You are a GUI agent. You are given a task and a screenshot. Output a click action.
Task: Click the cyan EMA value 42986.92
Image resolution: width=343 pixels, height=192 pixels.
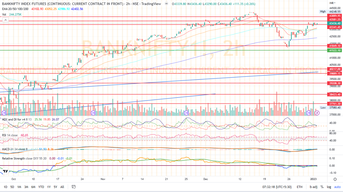pos(64,9)
